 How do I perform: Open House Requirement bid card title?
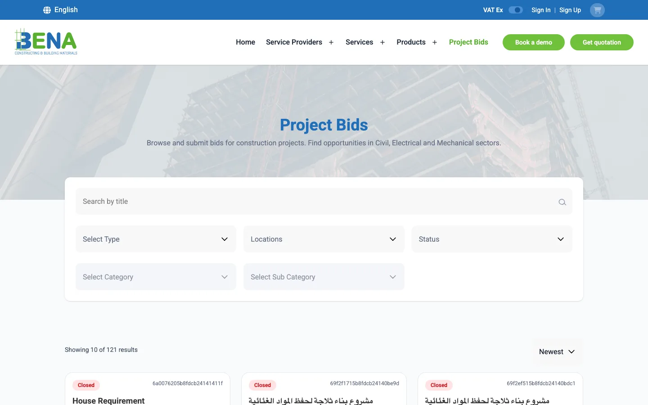pyautogui.click(x=108, y=400)
